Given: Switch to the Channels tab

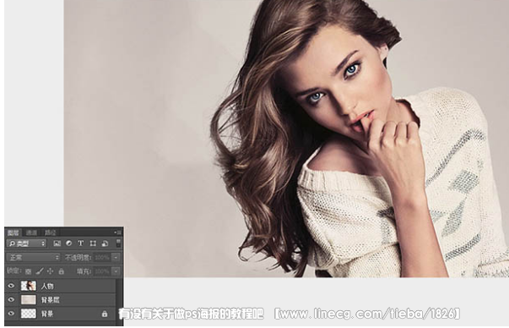Looking at the screenshot, I should [x=32, y=232].
